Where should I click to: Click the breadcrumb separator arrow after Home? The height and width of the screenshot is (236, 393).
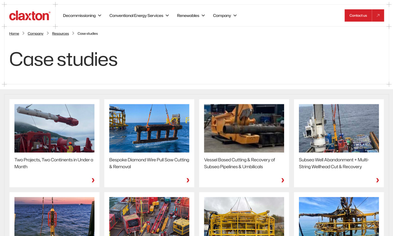(x=23, y=33)
